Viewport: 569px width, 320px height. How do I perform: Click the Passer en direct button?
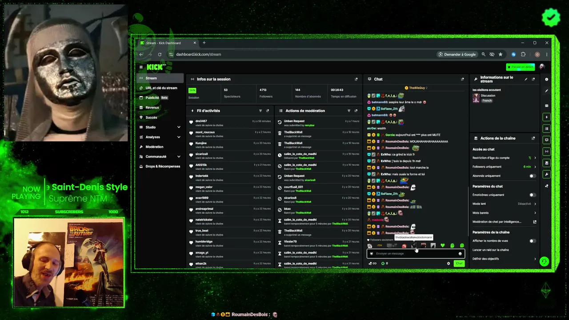[x=521, y=67]
